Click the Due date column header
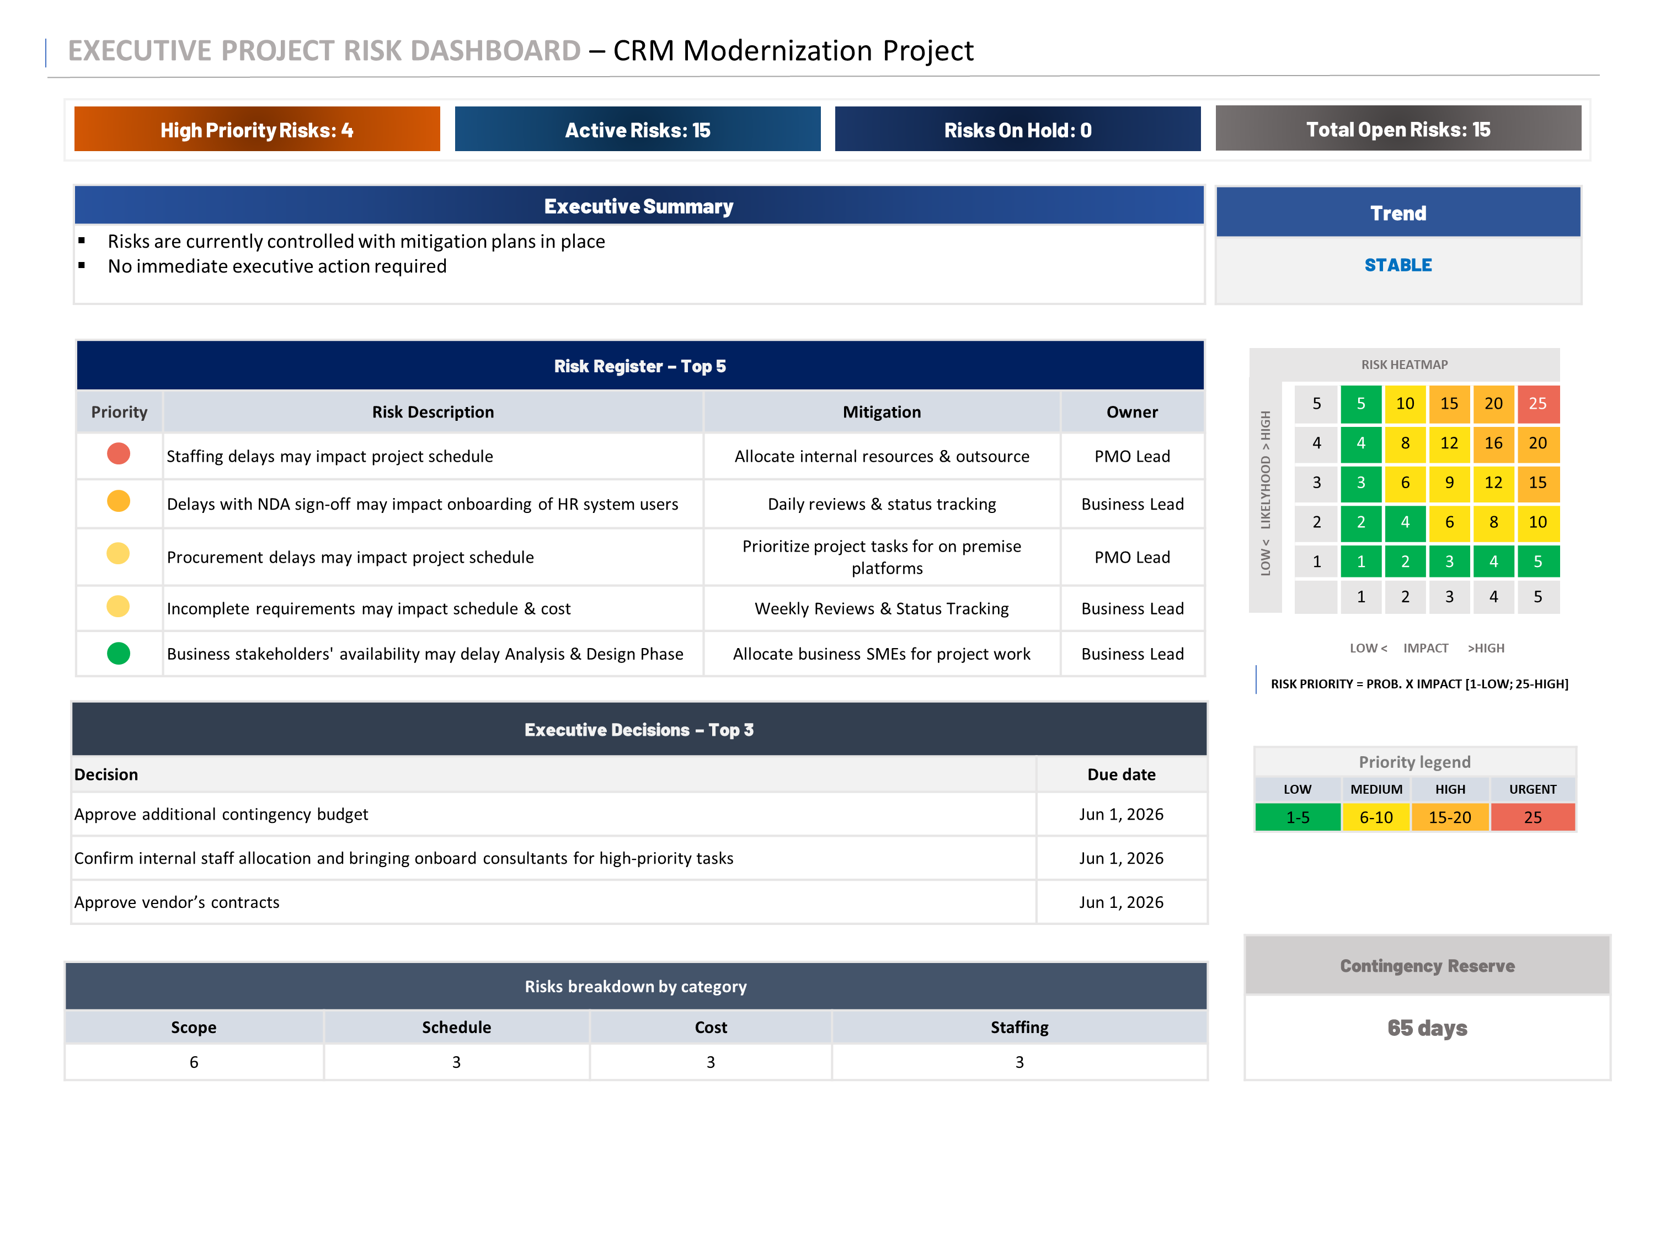 (1121, 774)
